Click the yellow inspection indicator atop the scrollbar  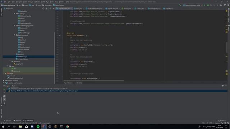(x=227, y=11)
